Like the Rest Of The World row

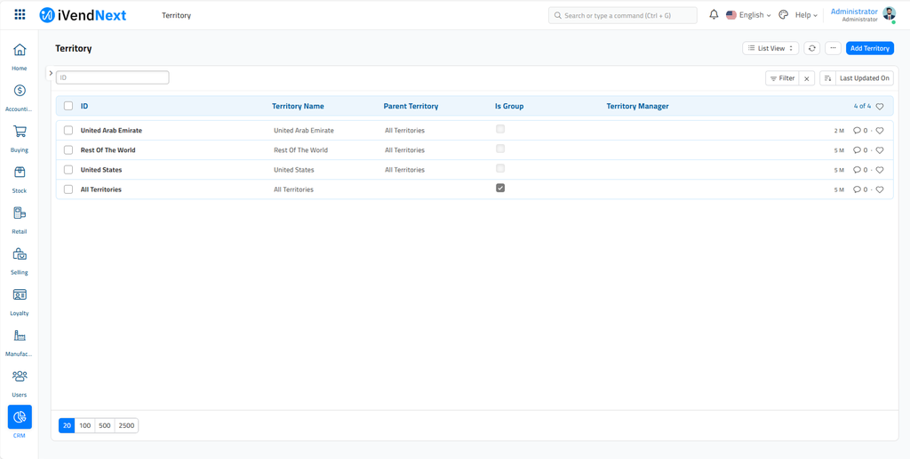(x=879, y=150)
